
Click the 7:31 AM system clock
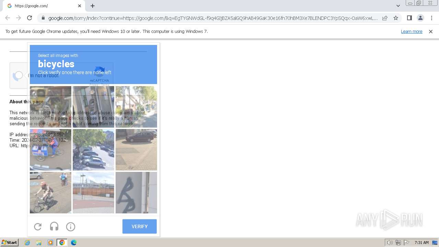click(422, 243)
